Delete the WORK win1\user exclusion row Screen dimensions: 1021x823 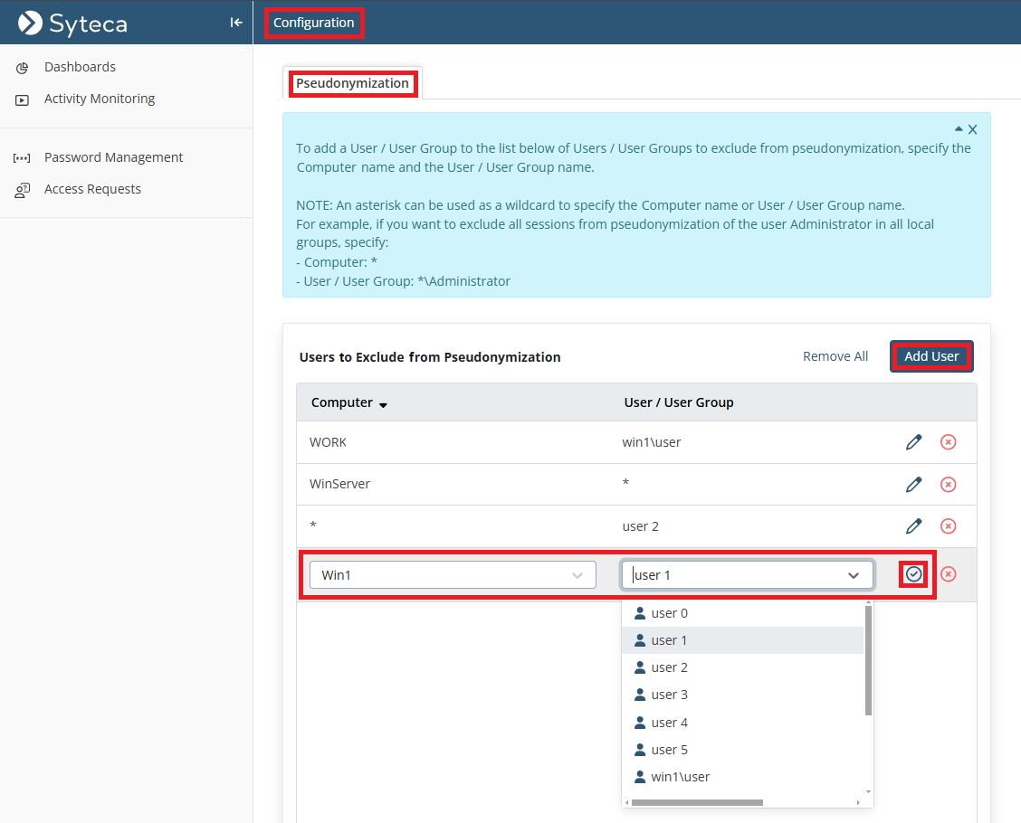tap(948, 442)
